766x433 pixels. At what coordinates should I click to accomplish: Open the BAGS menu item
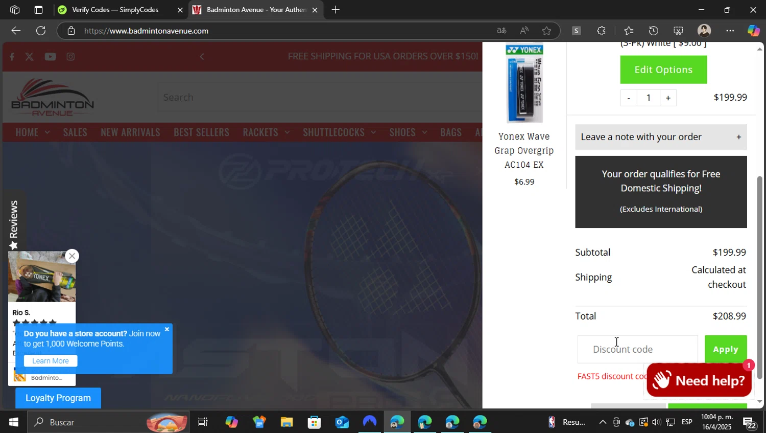coord(451,132)
